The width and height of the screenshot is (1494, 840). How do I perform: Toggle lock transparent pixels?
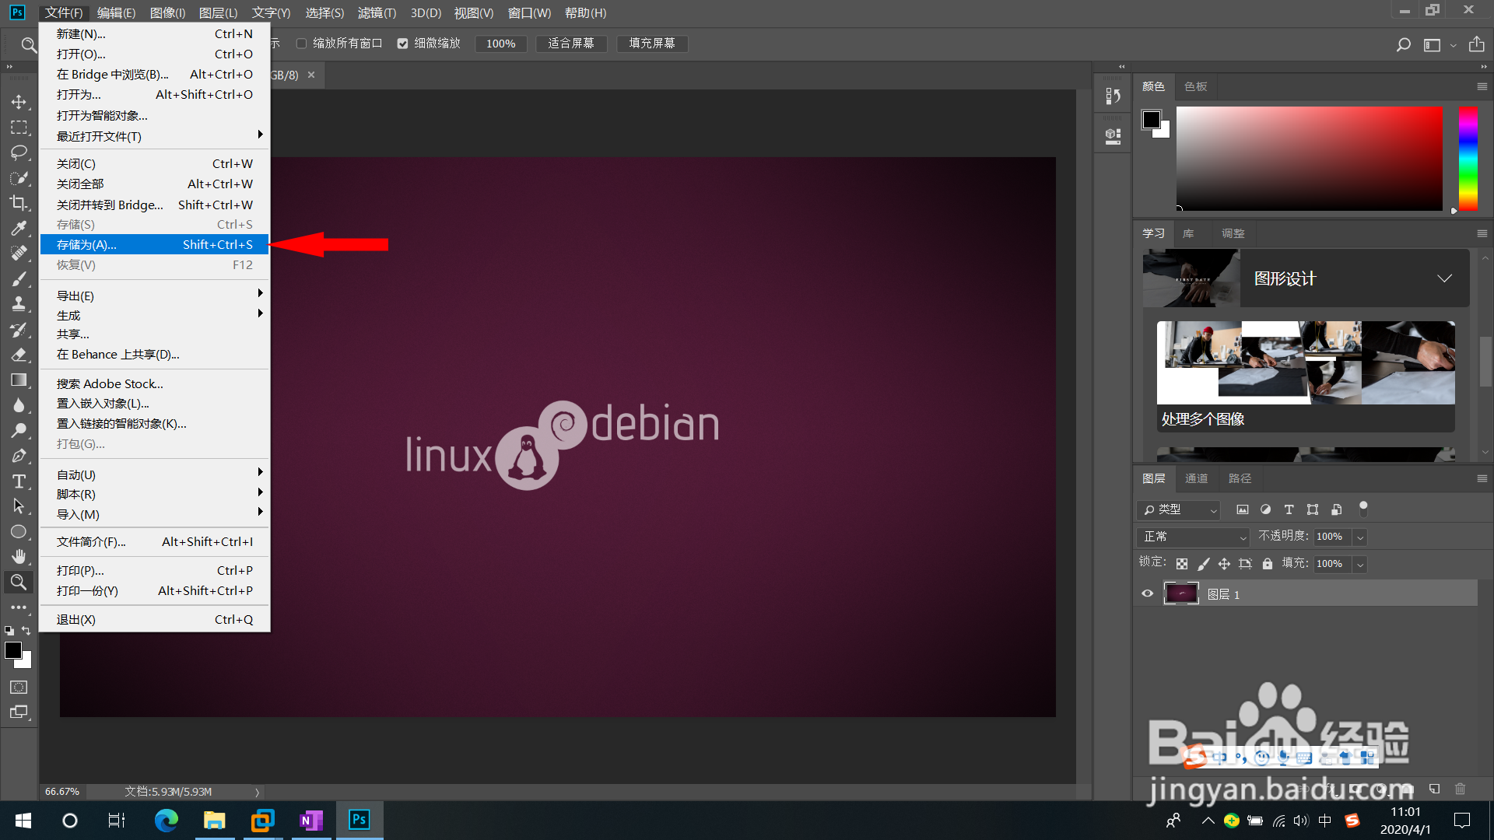[1182, 564]
